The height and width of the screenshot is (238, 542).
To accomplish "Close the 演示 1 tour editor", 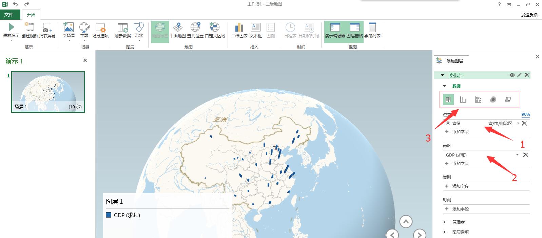I will 85,60.
